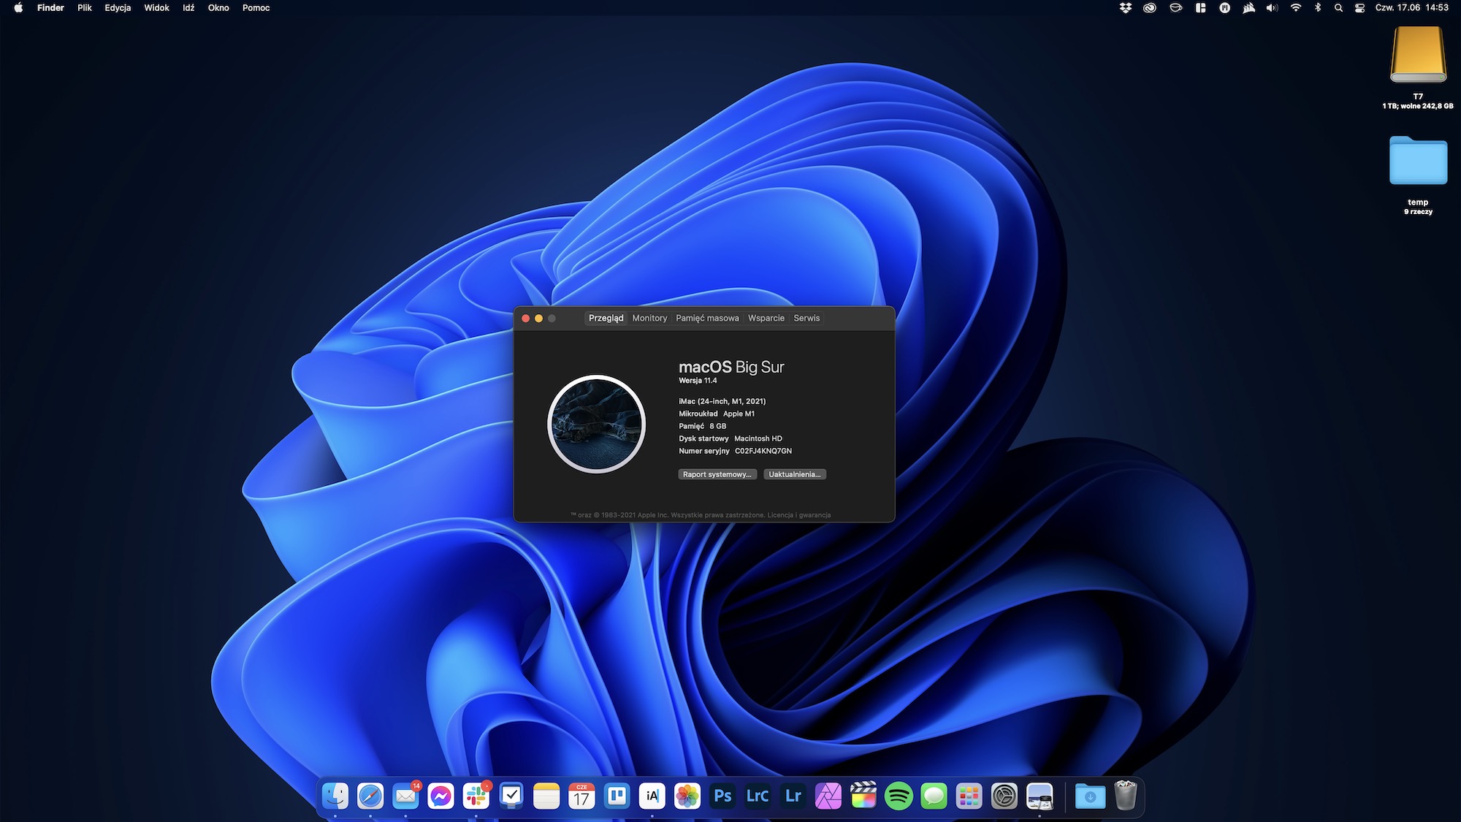This screenshot has width=1461, height=822.
Task: Open the Licencja i gwarancja link
Action: [799, 515]
